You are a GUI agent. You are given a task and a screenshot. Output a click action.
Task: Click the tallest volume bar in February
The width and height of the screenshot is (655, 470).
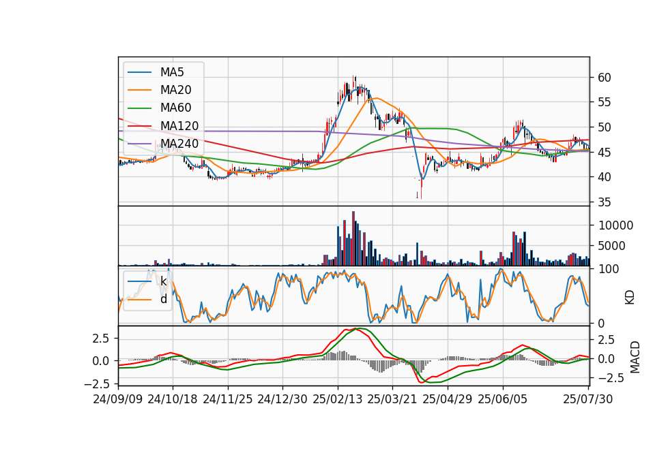[x=353, y=238]
